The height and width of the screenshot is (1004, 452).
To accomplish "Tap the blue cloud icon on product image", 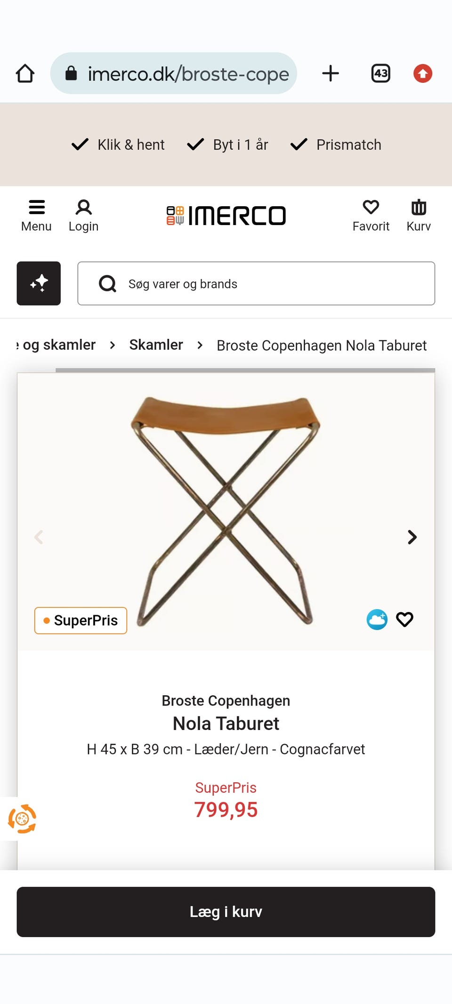I will coord(377,619).
